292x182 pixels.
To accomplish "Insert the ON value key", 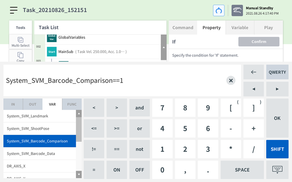I will tap(117, 170).
